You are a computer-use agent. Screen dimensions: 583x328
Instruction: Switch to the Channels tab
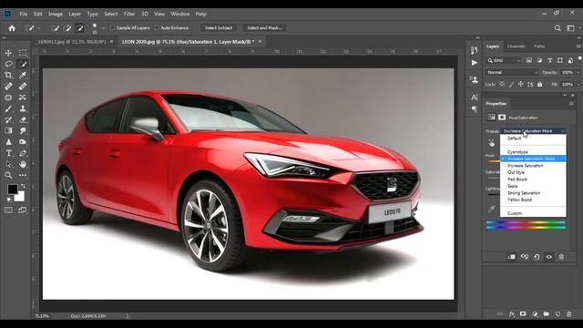point(517,46)
